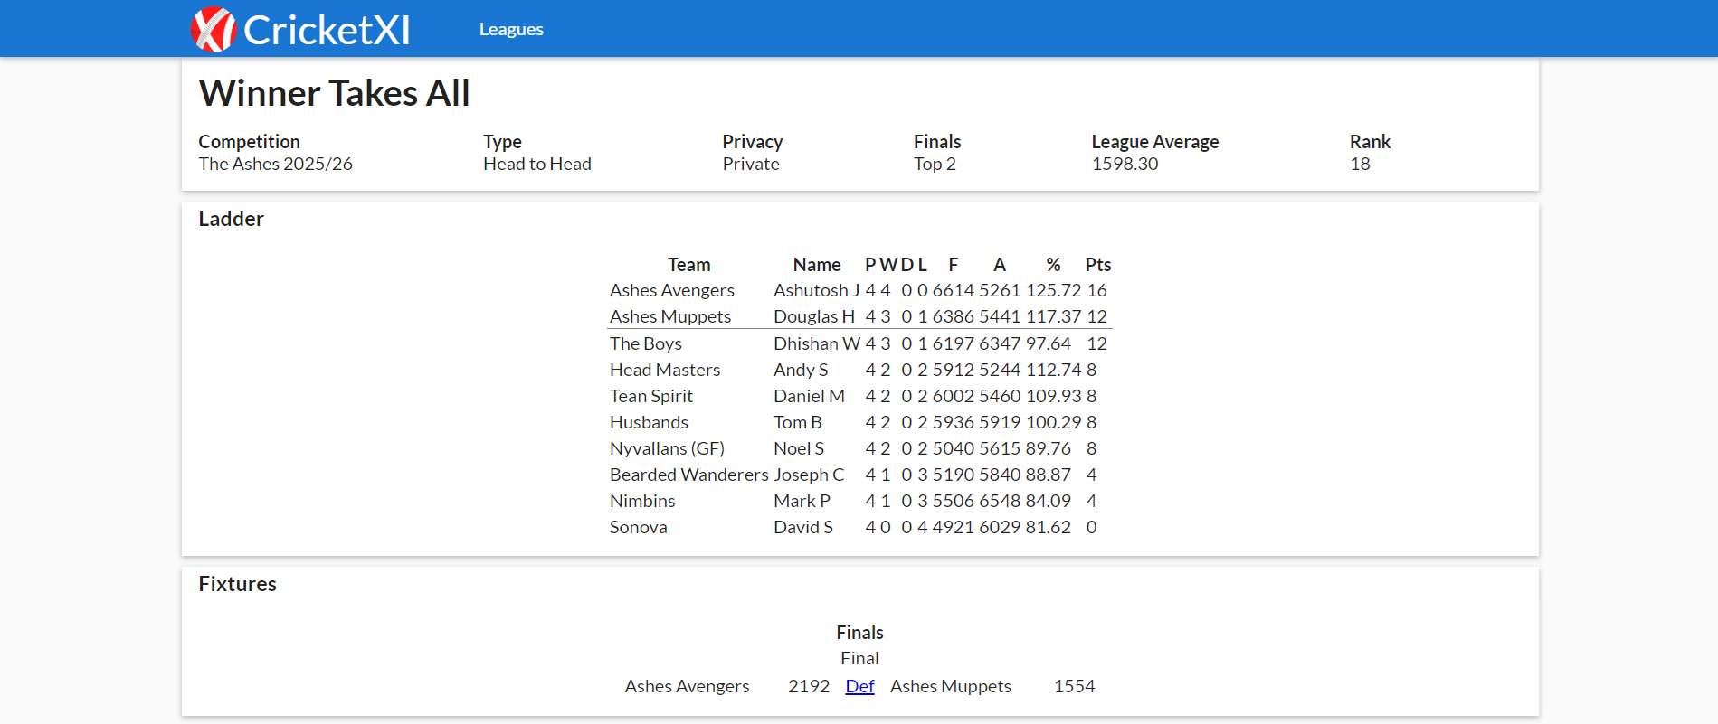Open the Def link in Final fixture
Screen dimensions: 1718x724
click(859, 686)
